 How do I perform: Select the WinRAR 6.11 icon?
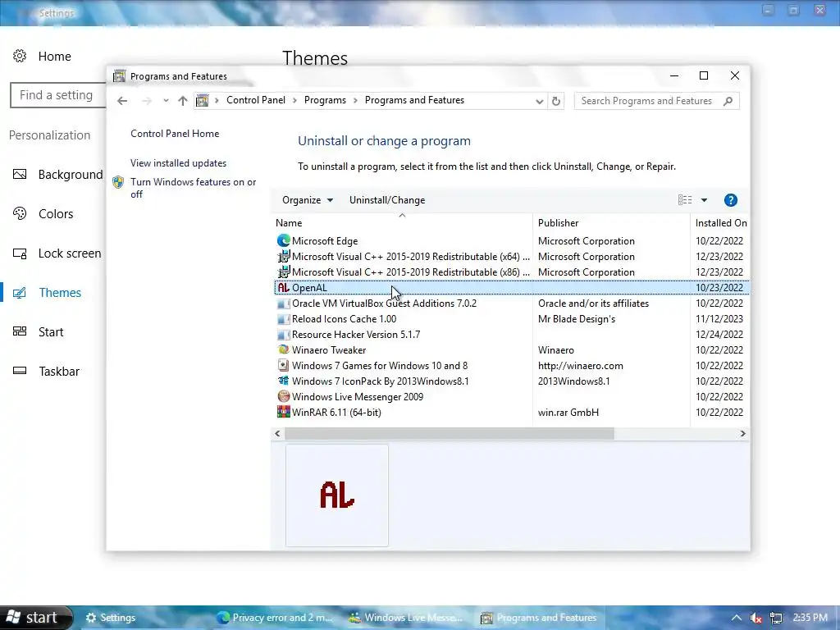pos(283,412)
